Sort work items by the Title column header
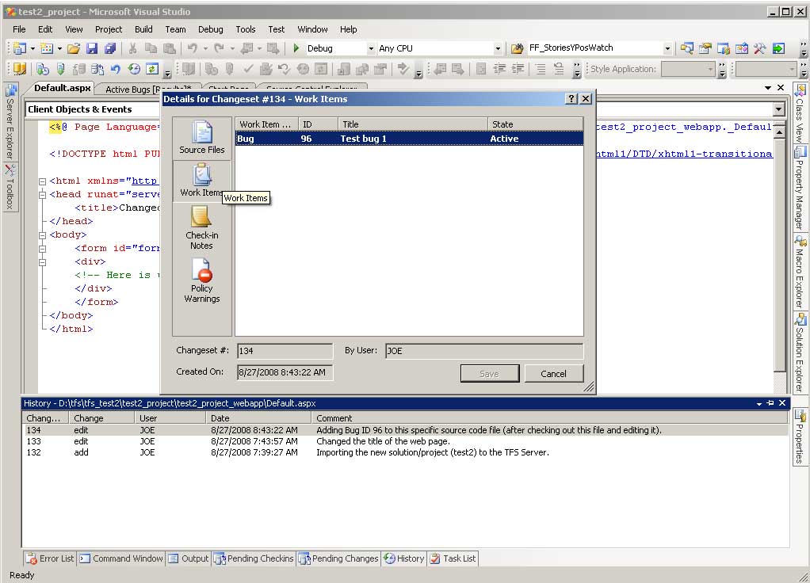The width and height of the screenshot is (810, 583). [x=413, y=124]
